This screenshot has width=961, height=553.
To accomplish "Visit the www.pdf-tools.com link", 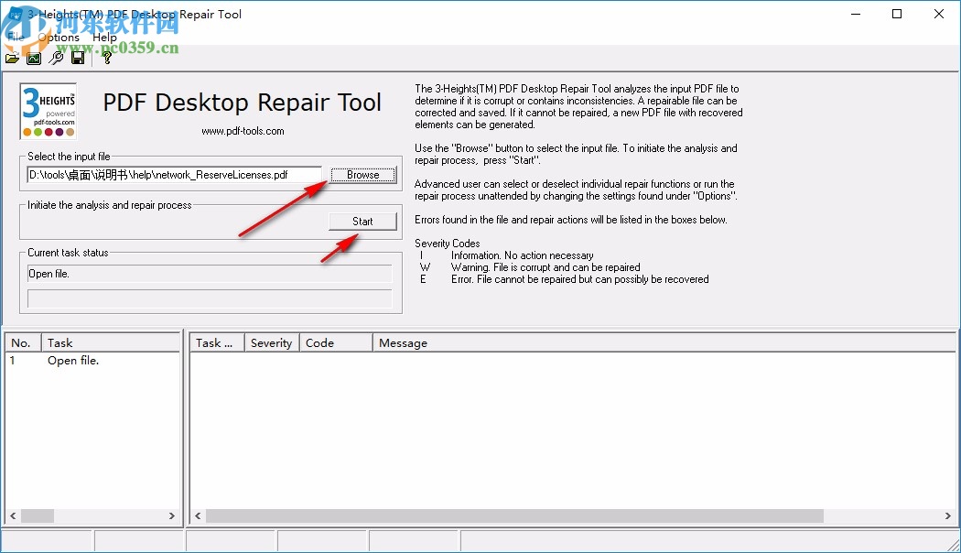I will tap(242, 130).
